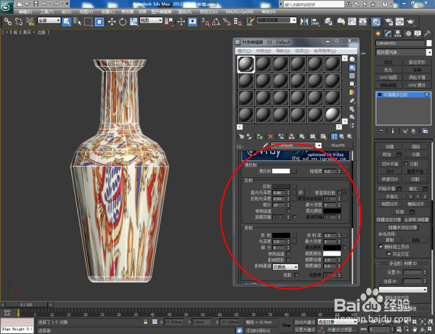Open 工具(T) menu
This screenshot has width=435, height=334.
click(x=47, y=12)
